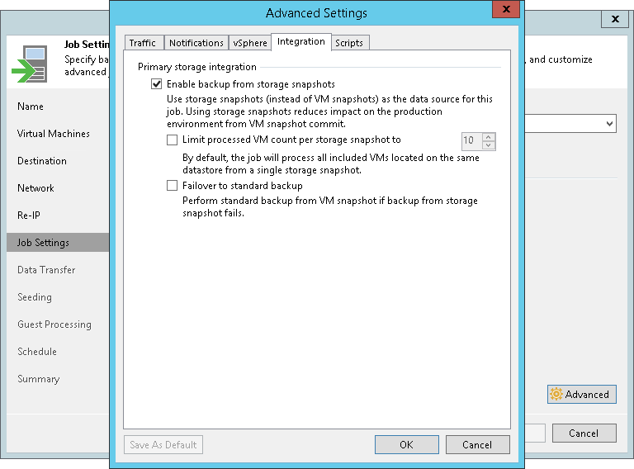
Task: Enable Limit processed VM count checkbox
Action: (173, 140)
